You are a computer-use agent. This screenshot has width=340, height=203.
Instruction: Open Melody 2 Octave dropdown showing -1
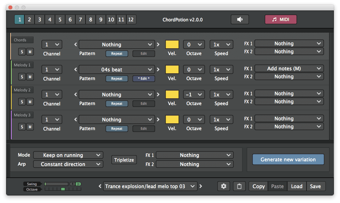[x=194, y=95]
